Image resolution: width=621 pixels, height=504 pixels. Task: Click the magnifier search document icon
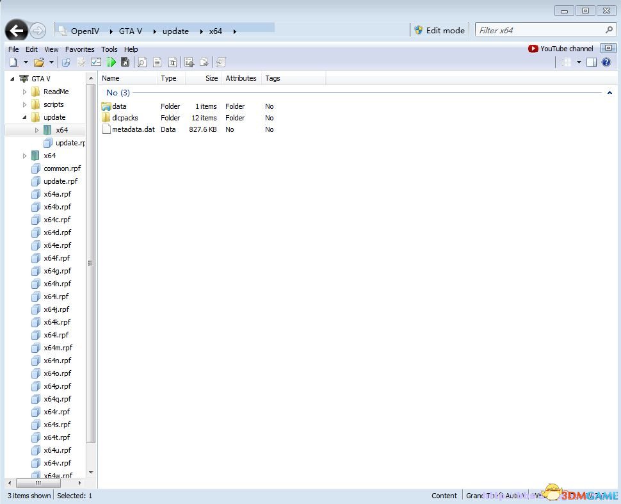pos(142,62)
